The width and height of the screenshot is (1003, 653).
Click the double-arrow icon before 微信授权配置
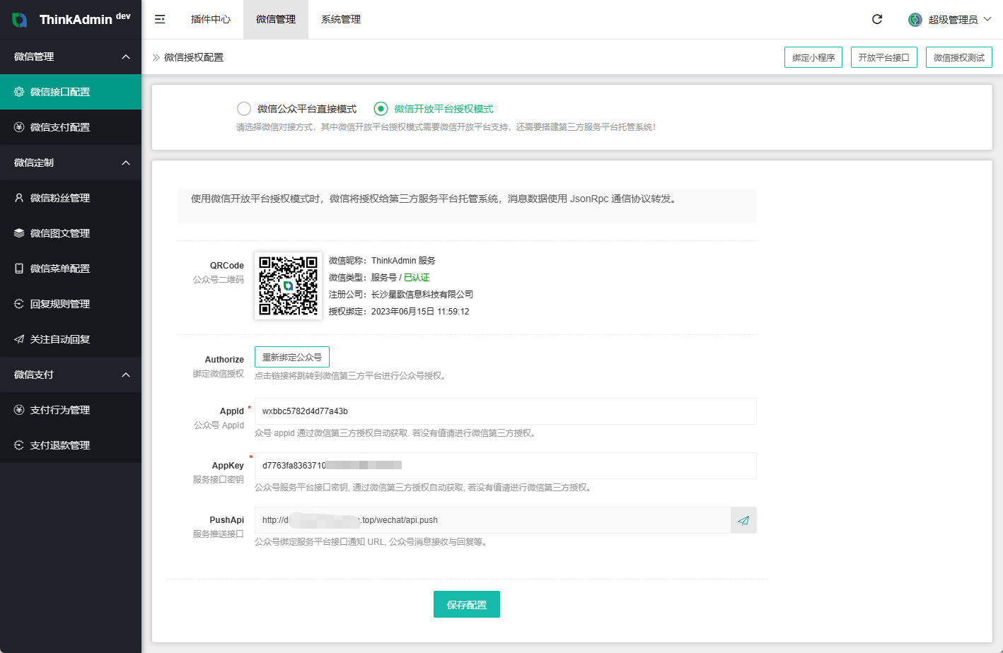[x=156, y=57]
